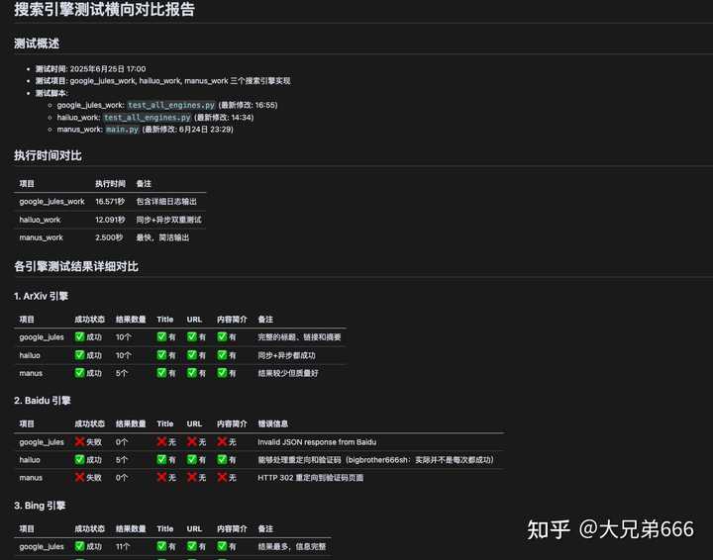Click the 执行时间 column header
The height and width of the screenshot is (560, 713).
click(x=110, y=183)
